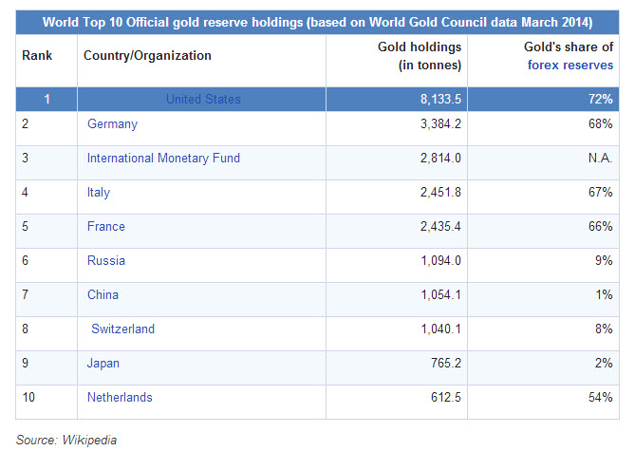Click the Source: Wikipedia caption
This screenshot has width=635, height=451.
pos(66,440)
